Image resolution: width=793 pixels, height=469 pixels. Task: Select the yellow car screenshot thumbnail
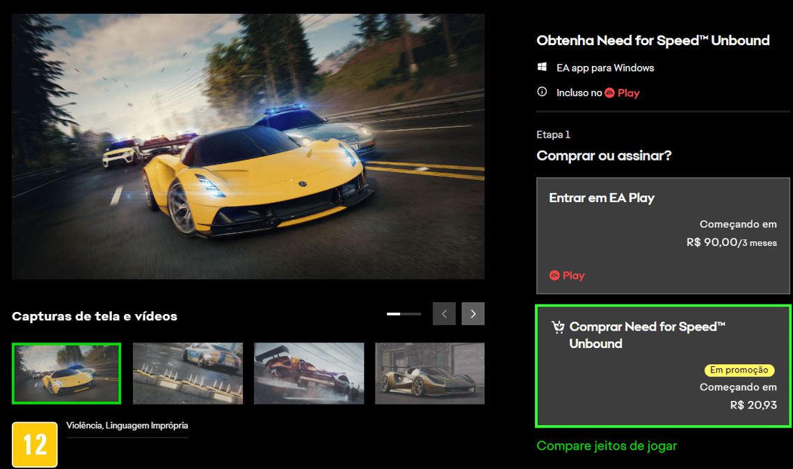(x=66, y=374)
